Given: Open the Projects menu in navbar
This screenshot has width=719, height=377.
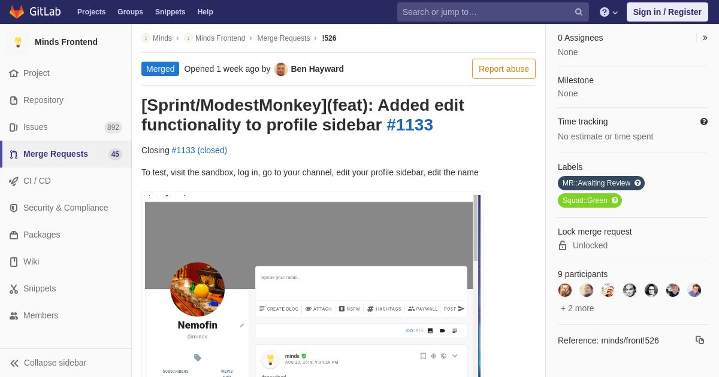Looking at the screenshot, I should pos(91,12).
